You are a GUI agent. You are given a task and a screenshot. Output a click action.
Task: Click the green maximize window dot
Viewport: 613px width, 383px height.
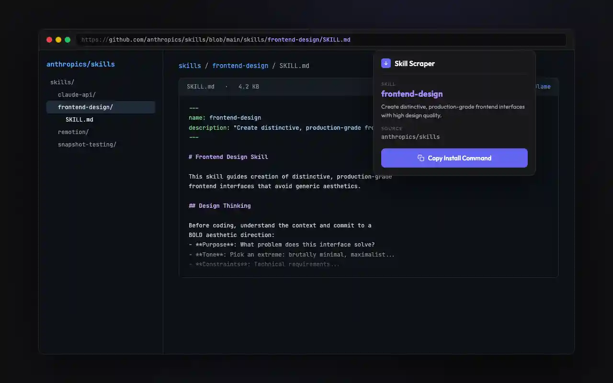[68, 40]
